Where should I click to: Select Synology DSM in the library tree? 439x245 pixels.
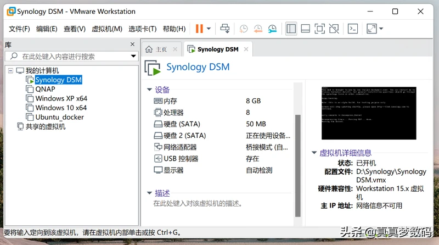59,80
